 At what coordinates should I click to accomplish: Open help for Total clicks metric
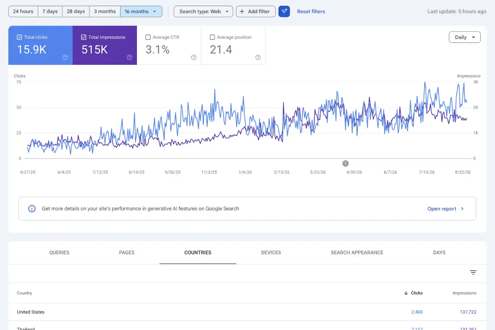click(65, 57)
